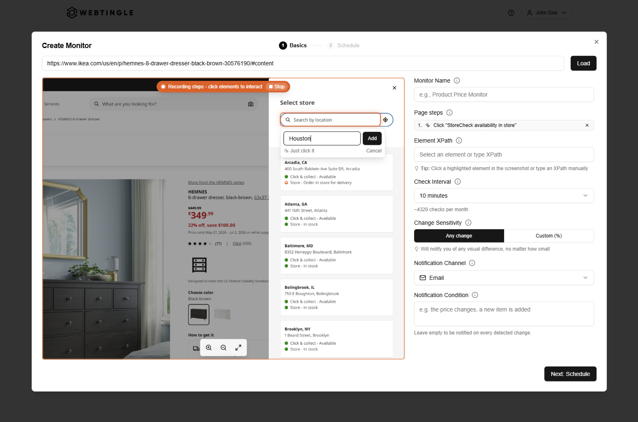Screen dimensions: 638x422
Task: Click Cancel in the input popup
Action: [374, 151]
